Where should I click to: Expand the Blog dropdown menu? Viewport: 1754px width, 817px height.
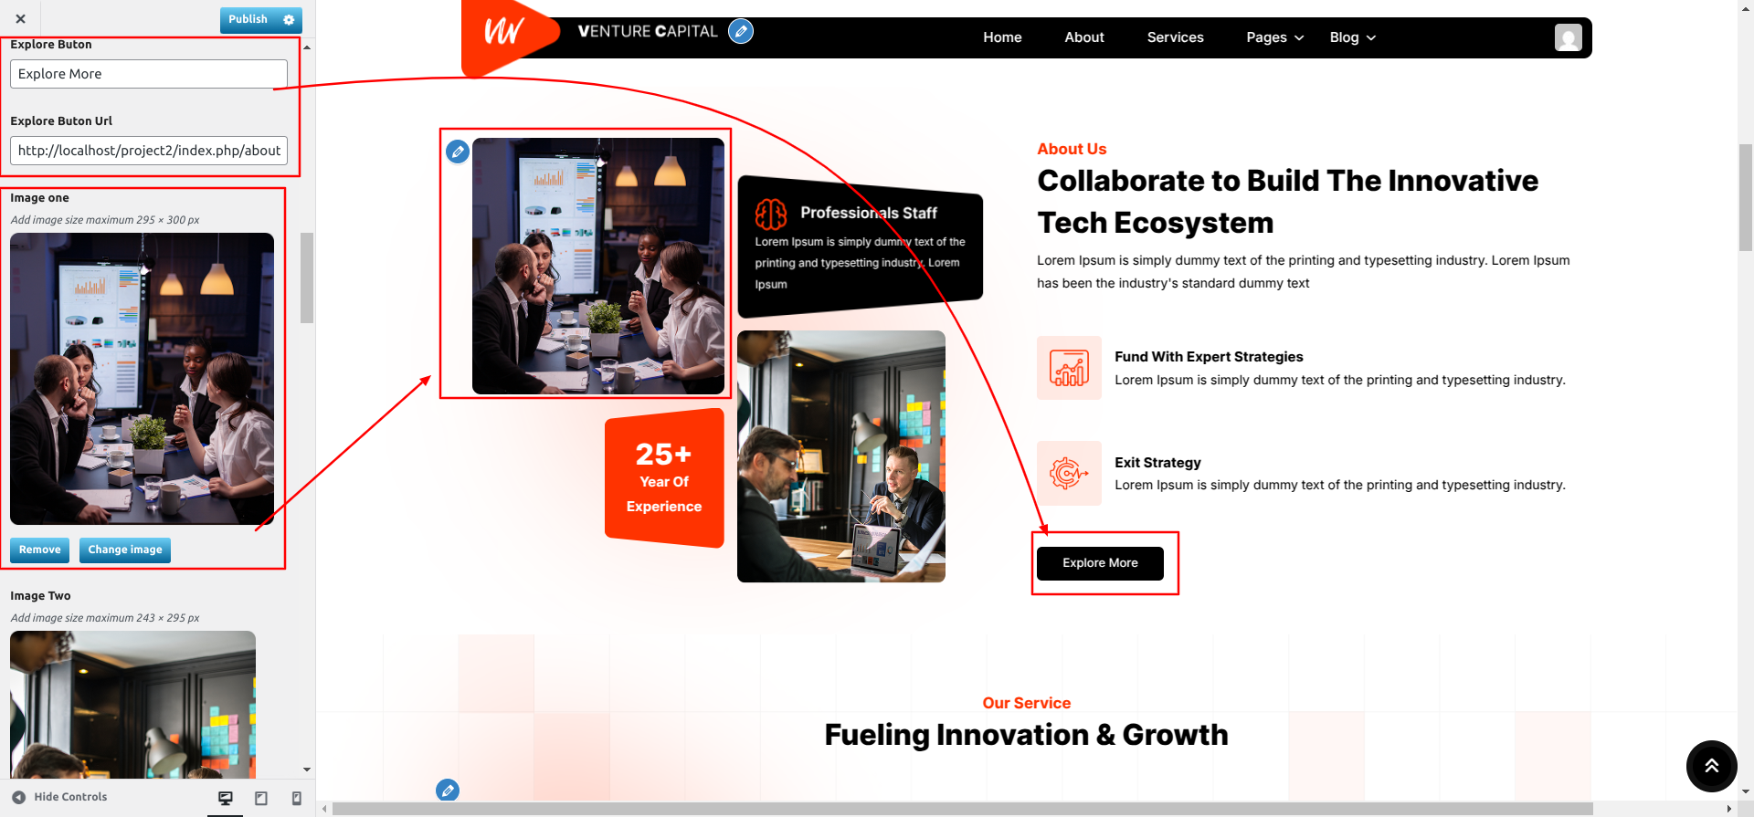(x=1353, y=37)
